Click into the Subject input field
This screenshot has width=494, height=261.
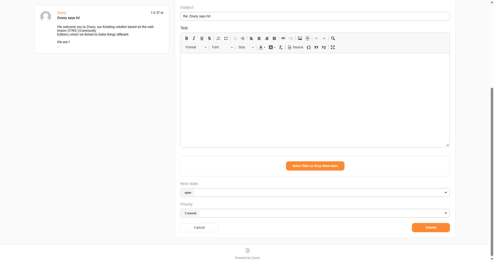click(315, 16)
